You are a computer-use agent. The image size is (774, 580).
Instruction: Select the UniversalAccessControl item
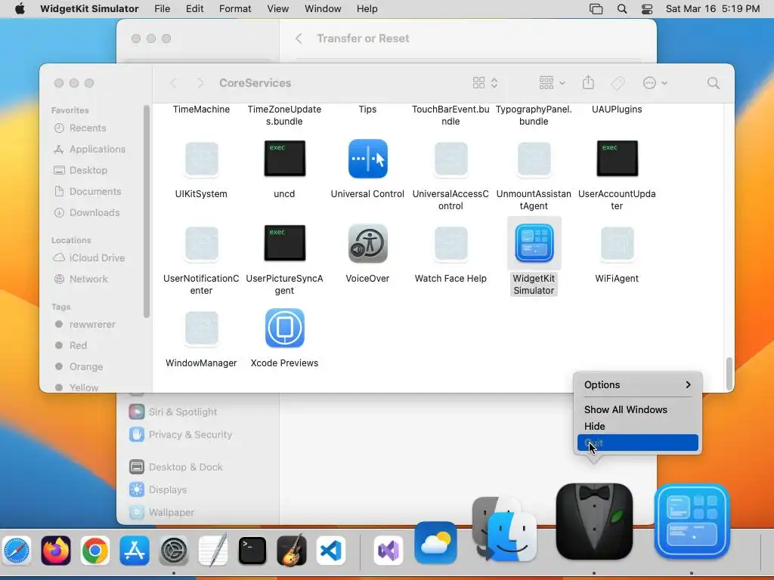click(x=450, y=159)
